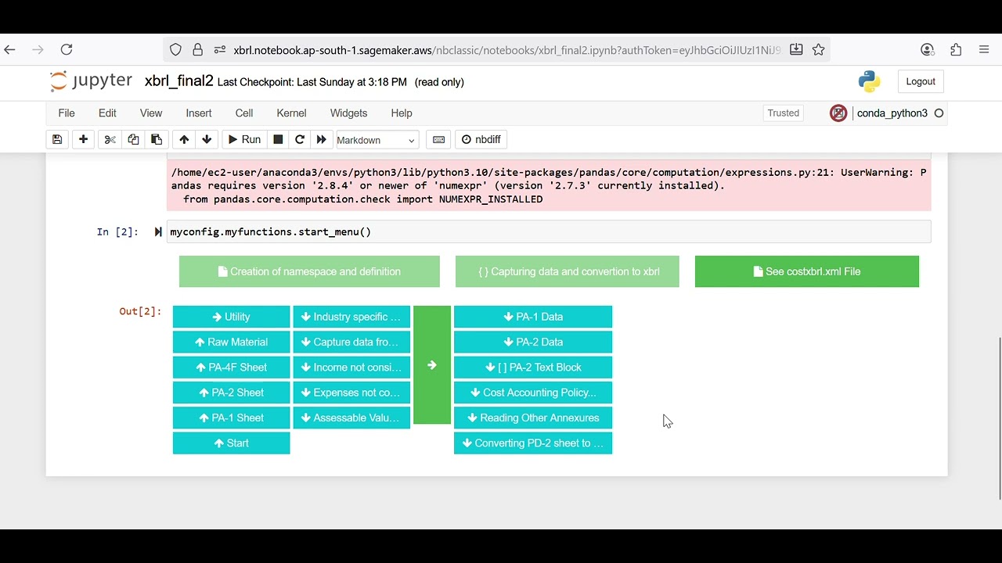Click the PA-1 Sheet button
Image resolution: width=1002 pixels, height=563 pixels.
pos(231,418)
